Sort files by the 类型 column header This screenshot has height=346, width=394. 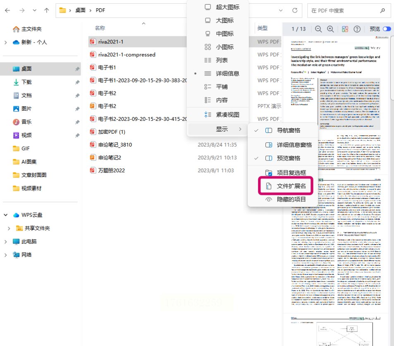click(x=263, y=28)
